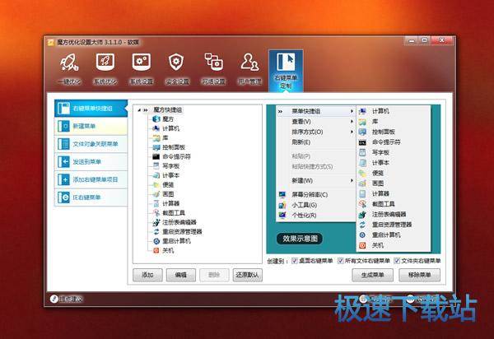Expand the 查看(V) submenu in the preview
Image resolution: width=494 pixels, height=339 pixels.
pos(315,122)
